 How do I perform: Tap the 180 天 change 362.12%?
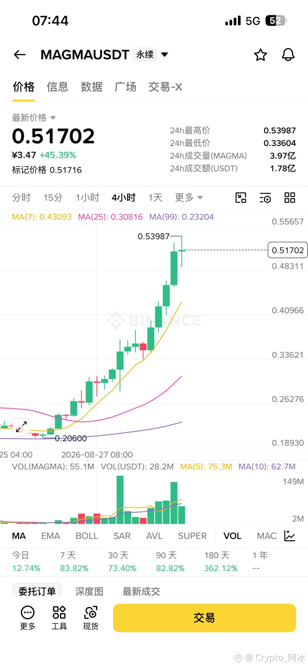pos(221,568)
